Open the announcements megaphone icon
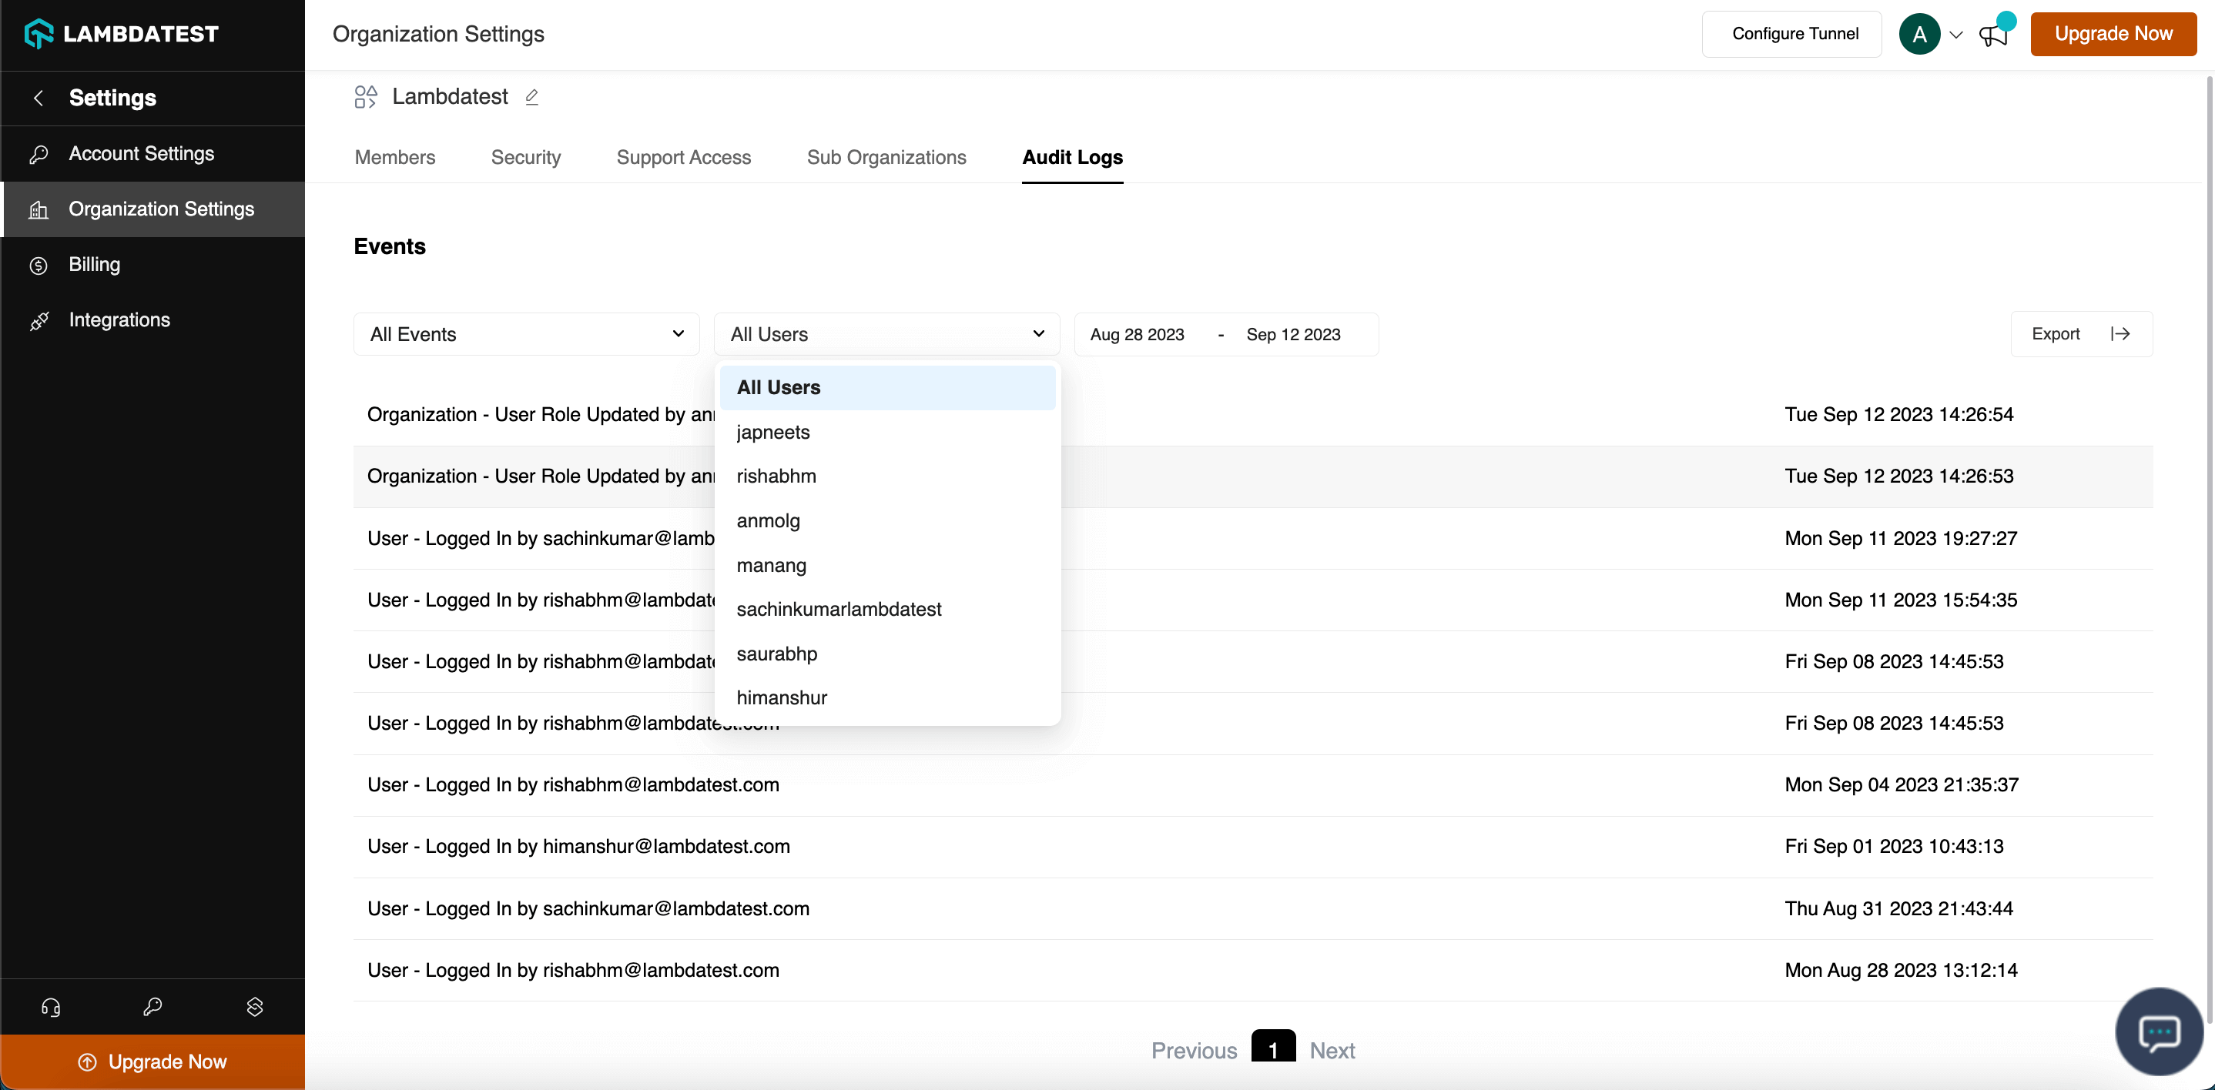The width and height of the screenshot is (2215, 1090). click(1992, 35)
